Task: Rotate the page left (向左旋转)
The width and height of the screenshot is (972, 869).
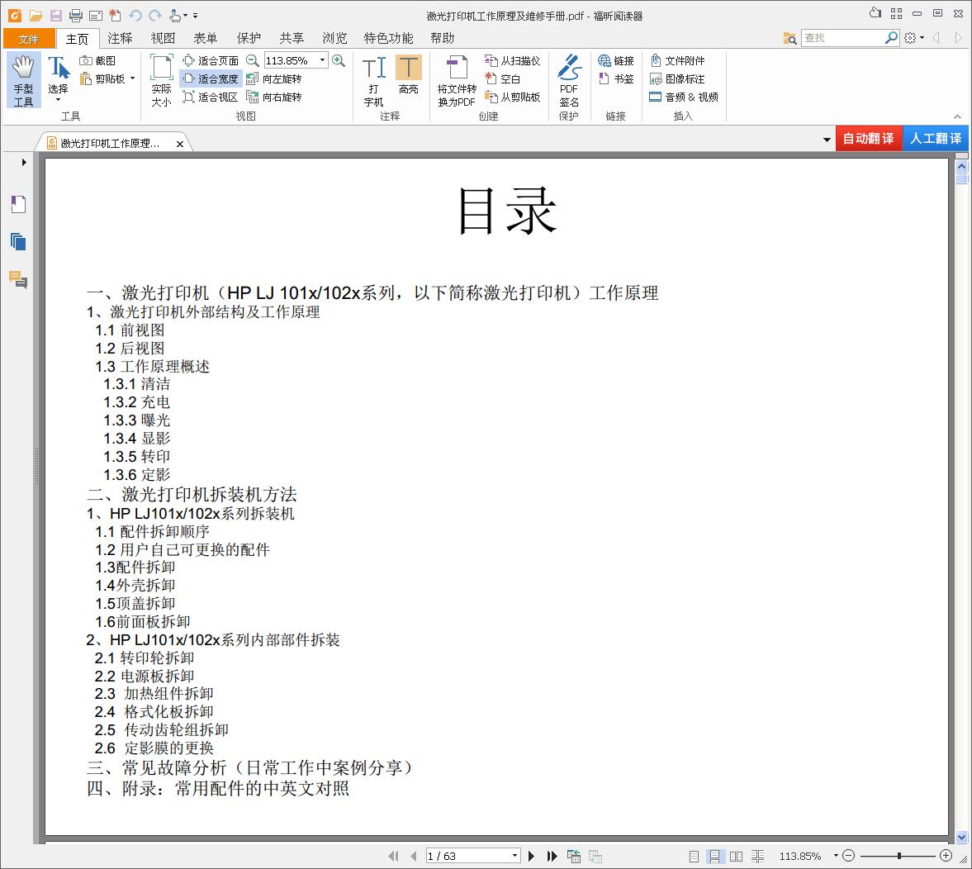Action: (x=274, y=78)
